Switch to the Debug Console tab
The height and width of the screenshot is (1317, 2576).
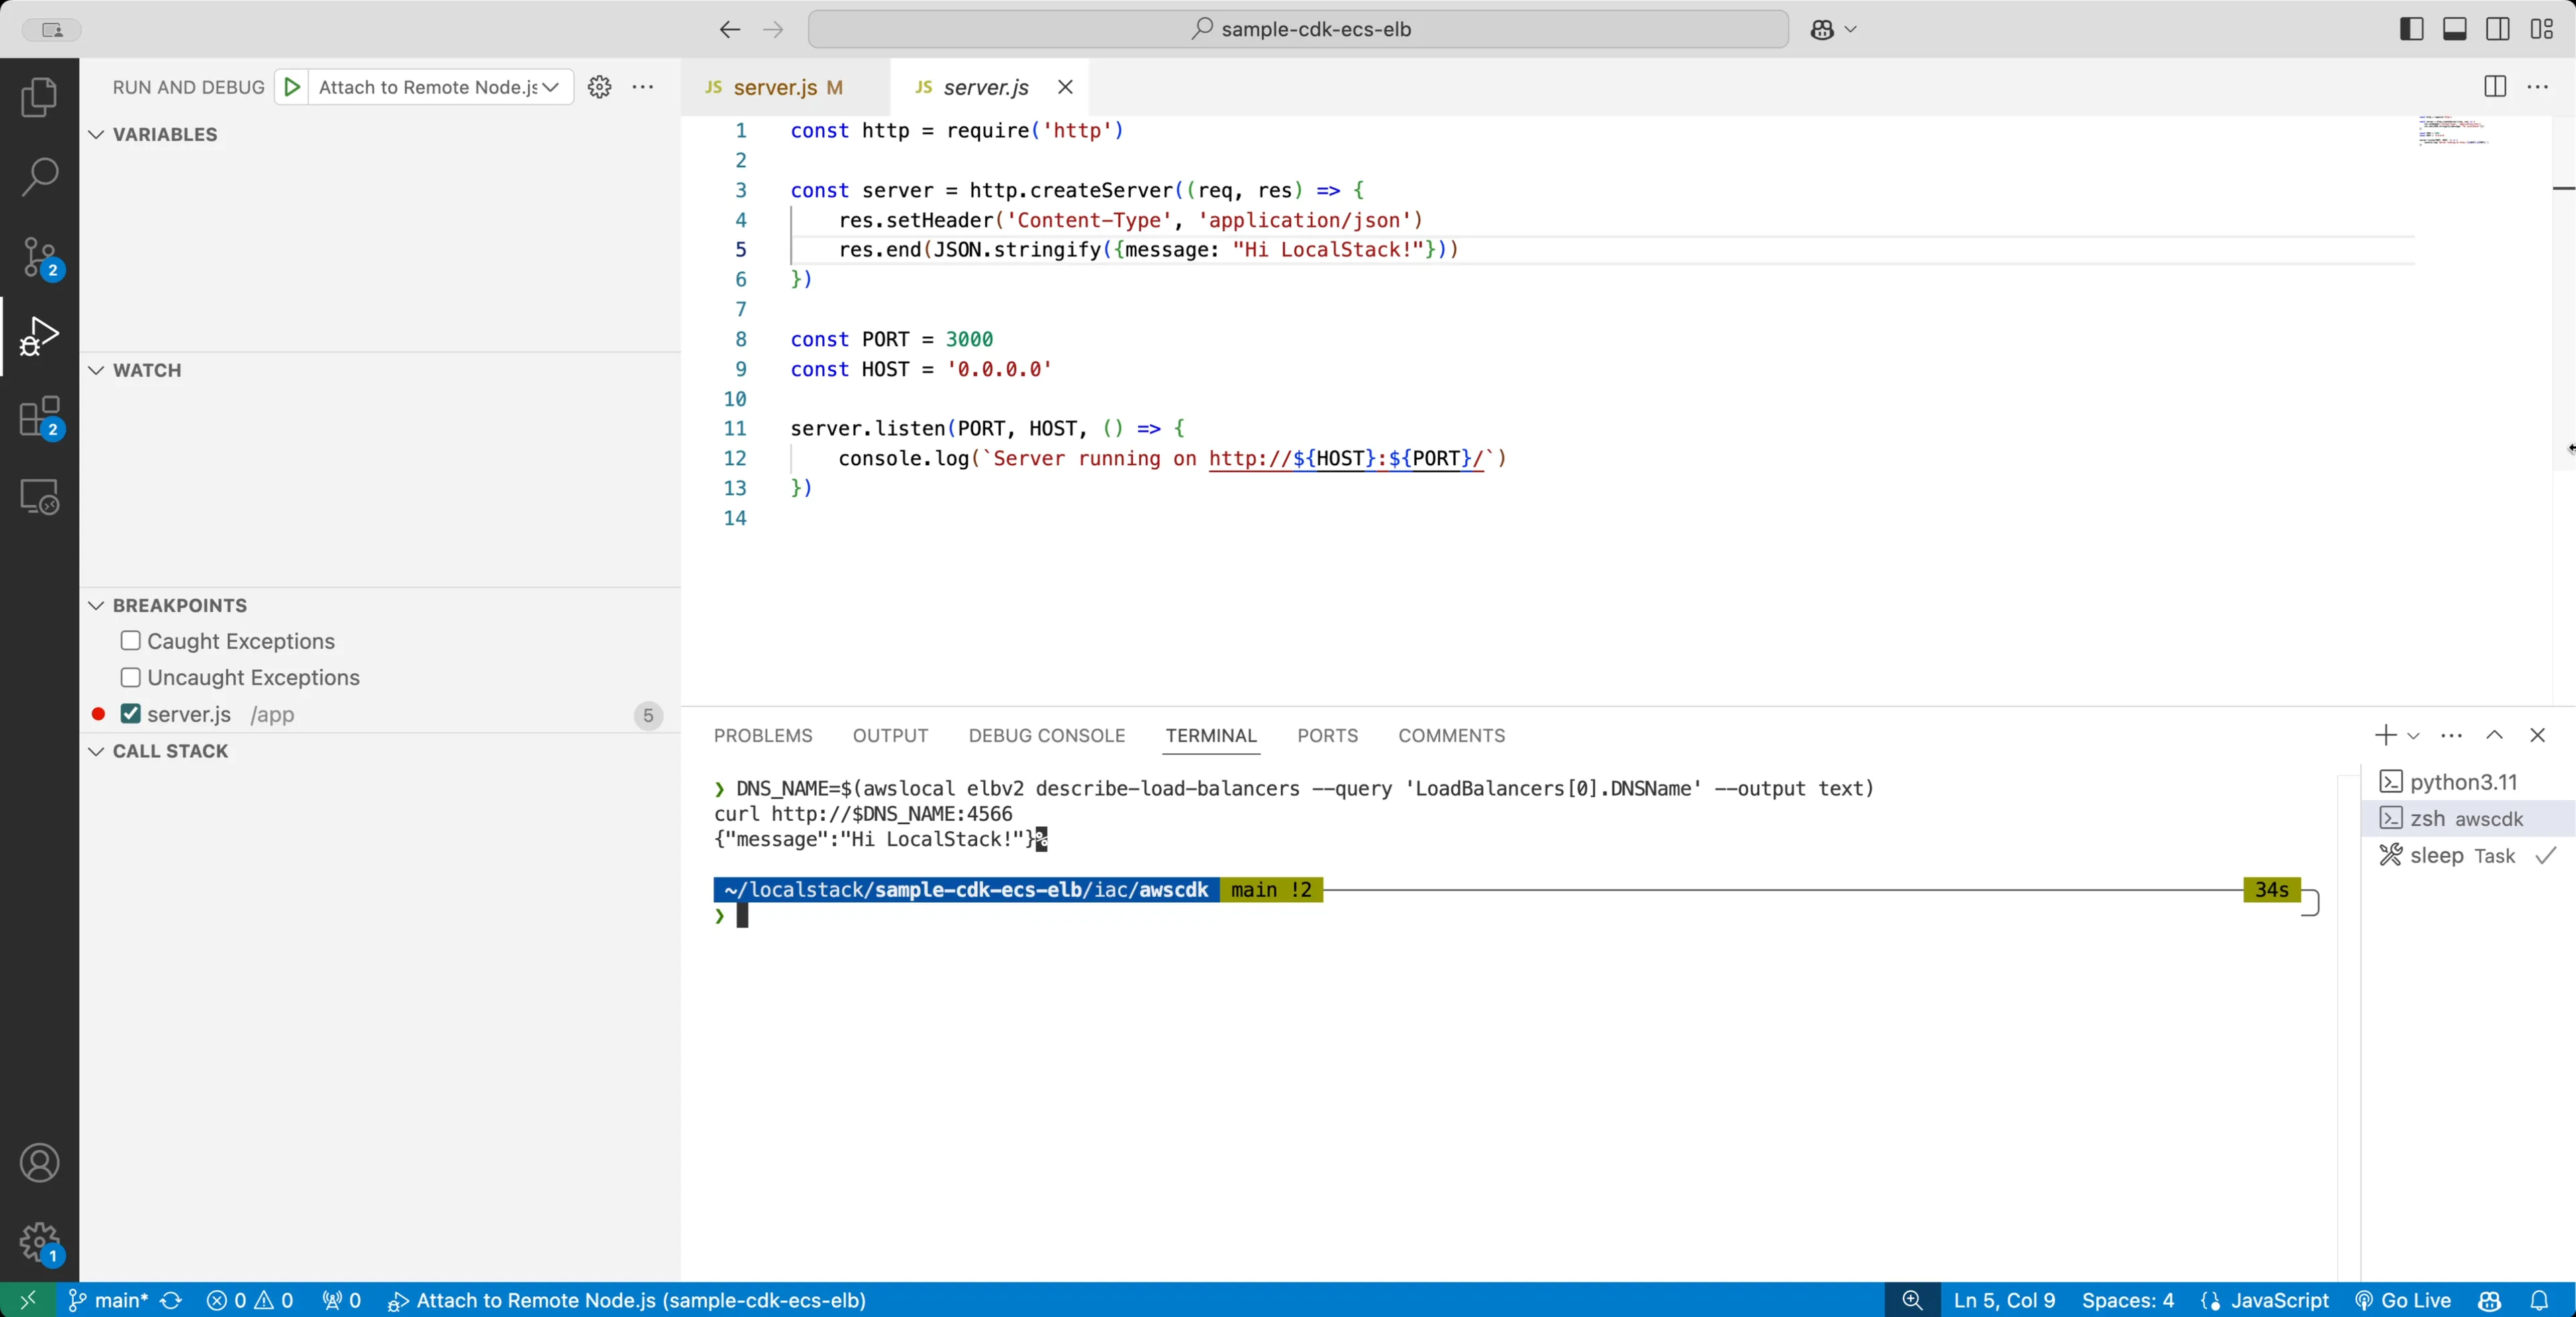click(x=1046, y=735)
